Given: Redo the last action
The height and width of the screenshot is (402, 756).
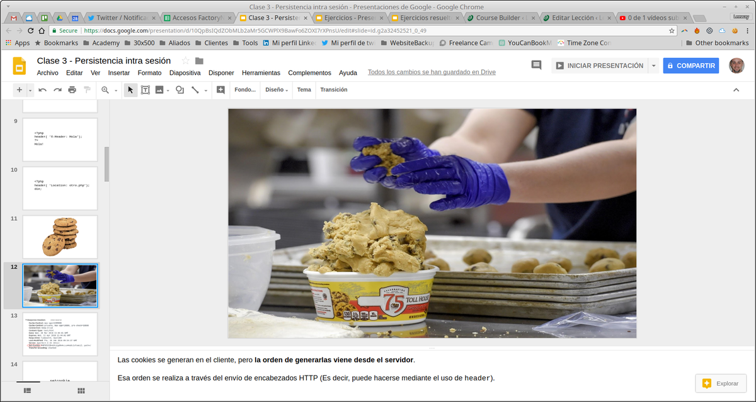Looking at the screenshot, I should [57, 90].
